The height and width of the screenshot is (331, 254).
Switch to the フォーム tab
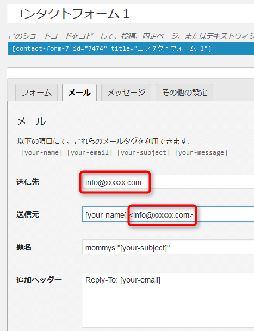tap(36, 93)
